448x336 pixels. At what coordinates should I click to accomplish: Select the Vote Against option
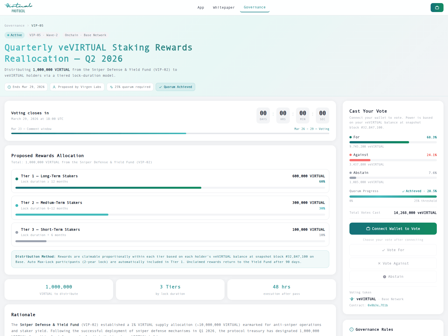coord(393,263)
